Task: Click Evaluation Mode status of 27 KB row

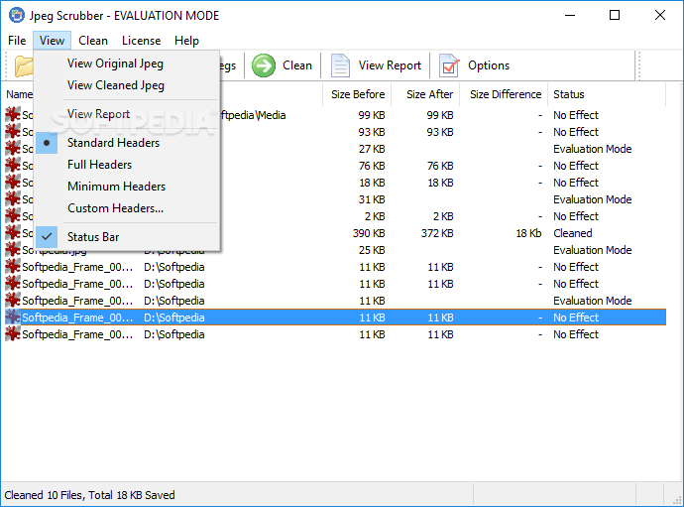Action: pyautogui.click(x=593, y=149)
